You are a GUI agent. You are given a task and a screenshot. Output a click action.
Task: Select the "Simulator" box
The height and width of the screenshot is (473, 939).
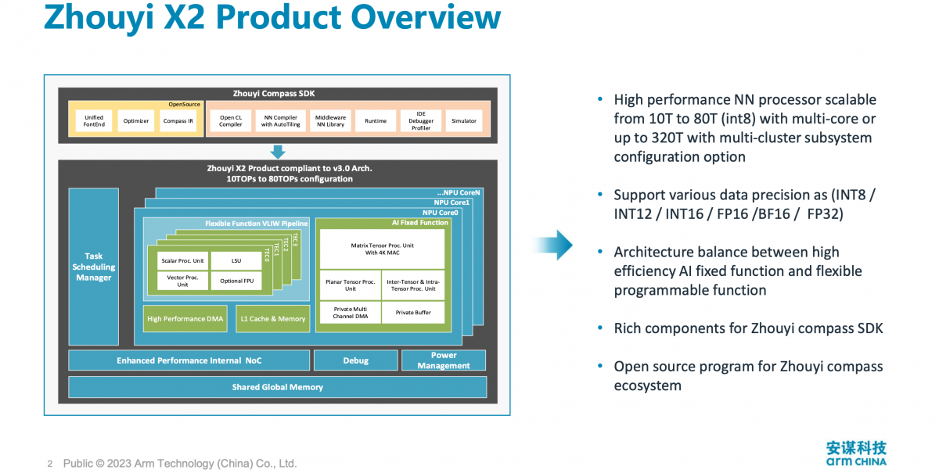464,120
